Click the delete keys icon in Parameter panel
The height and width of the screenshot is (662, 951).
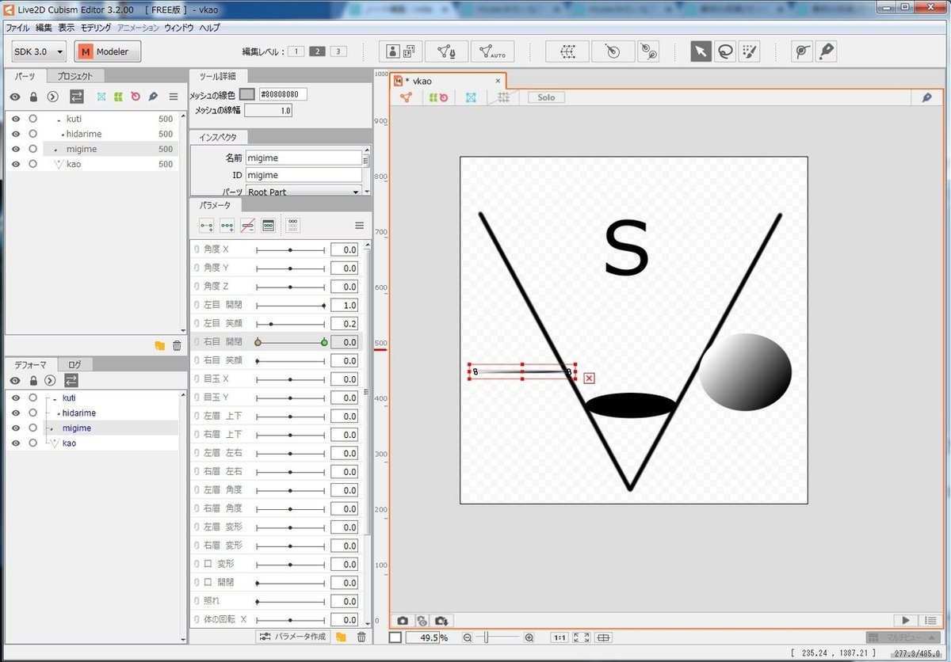(x=248, y=226)
